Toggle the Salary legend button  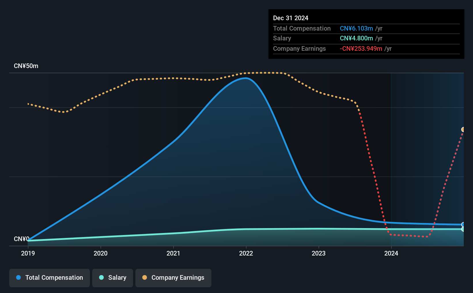click(x=113, y=278)
